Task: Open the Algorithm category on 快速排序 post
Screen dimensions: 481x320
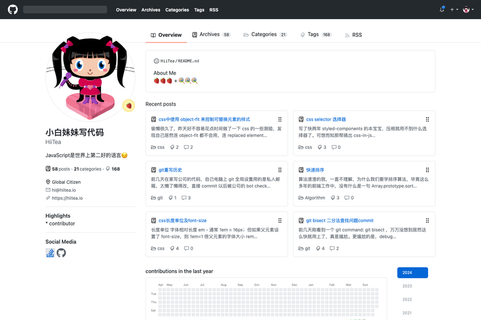Action: [311, 198]
